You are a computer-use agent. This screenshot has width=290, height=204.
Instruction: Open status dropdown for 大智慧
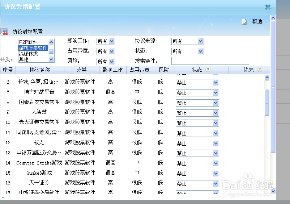click(x=197, y=113)
